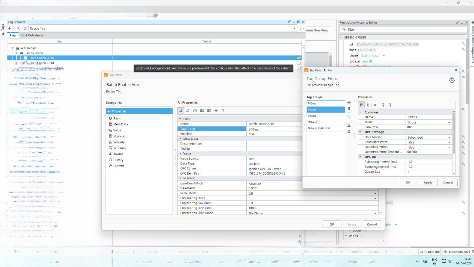
Task: Click the timer icon in Tag Group Editor
Action: (452, 80)
